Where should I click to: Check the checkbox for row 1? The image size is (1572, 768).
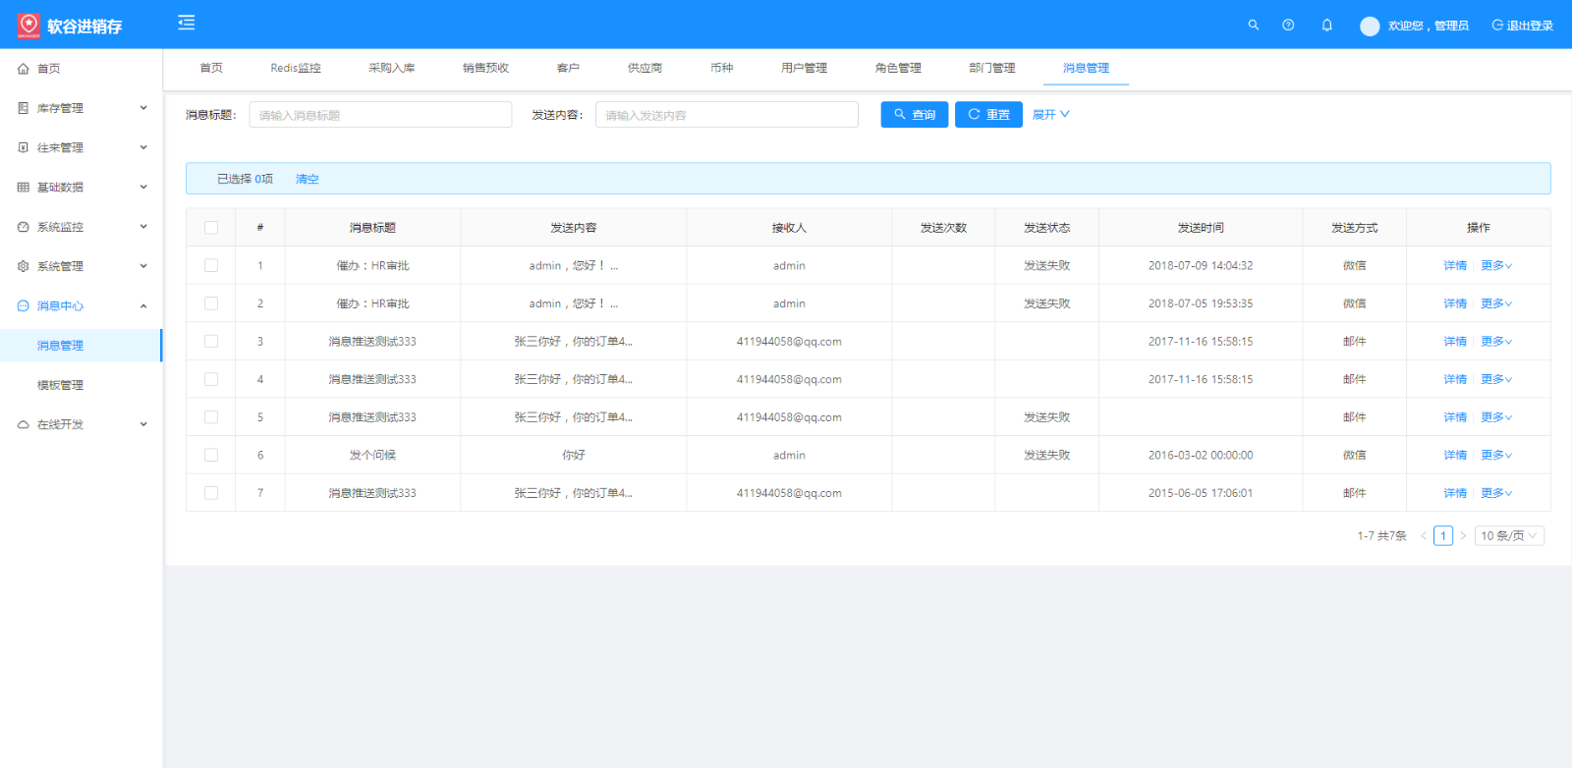[x=211, y=265]
